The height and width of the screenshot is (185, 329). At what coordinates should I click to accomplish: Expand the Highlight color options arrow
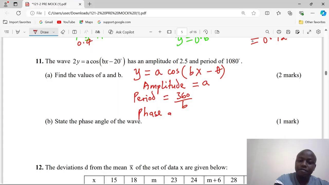pyautogui.click(x=24, y=32)
